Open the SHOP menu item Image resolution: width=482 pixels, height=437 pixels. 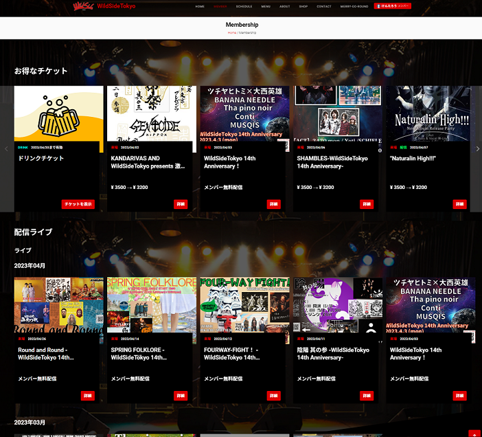pyautogui.click(x=303, y=6)
